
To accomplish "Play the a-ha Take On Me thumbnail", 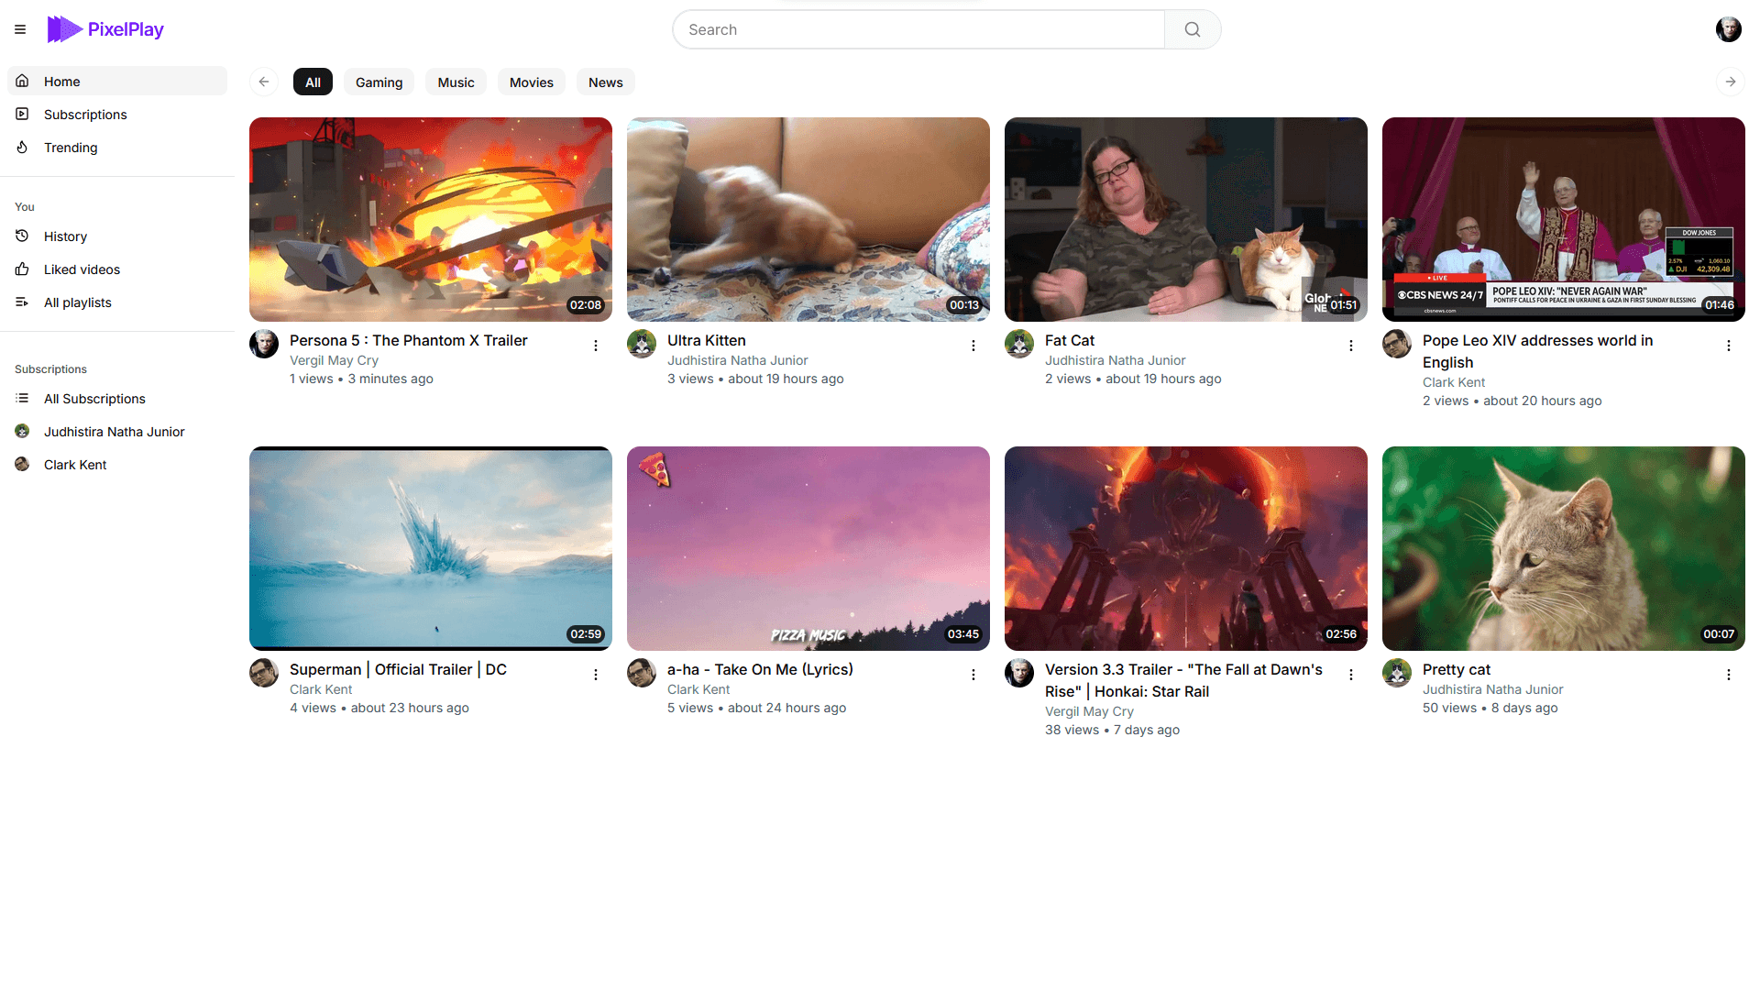I will coord(808,548).
